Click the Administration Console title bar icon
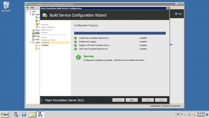The height and width of the screenshot is (118, 209). click(x=27, y=4)
